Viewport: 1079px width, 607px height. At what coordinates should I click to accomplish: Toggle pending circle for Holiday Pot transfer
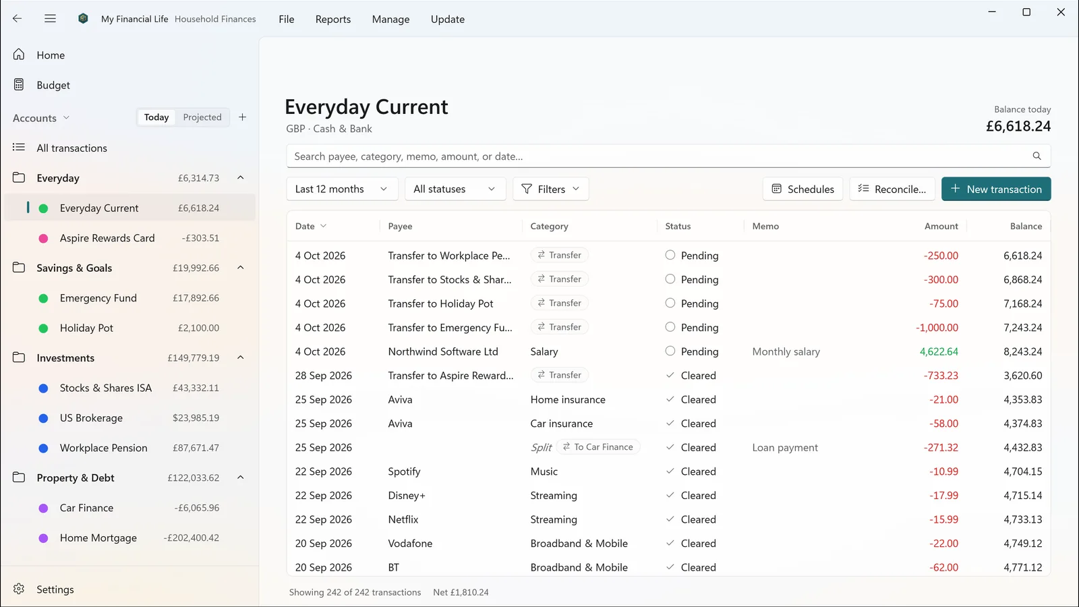tap(670, 303)
